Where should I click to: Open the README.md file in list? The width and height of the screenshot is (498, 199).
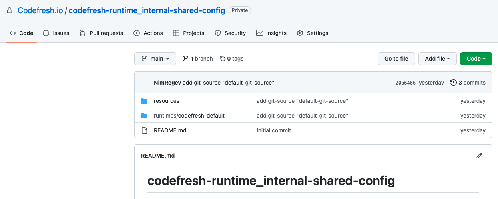click(170, 130)
